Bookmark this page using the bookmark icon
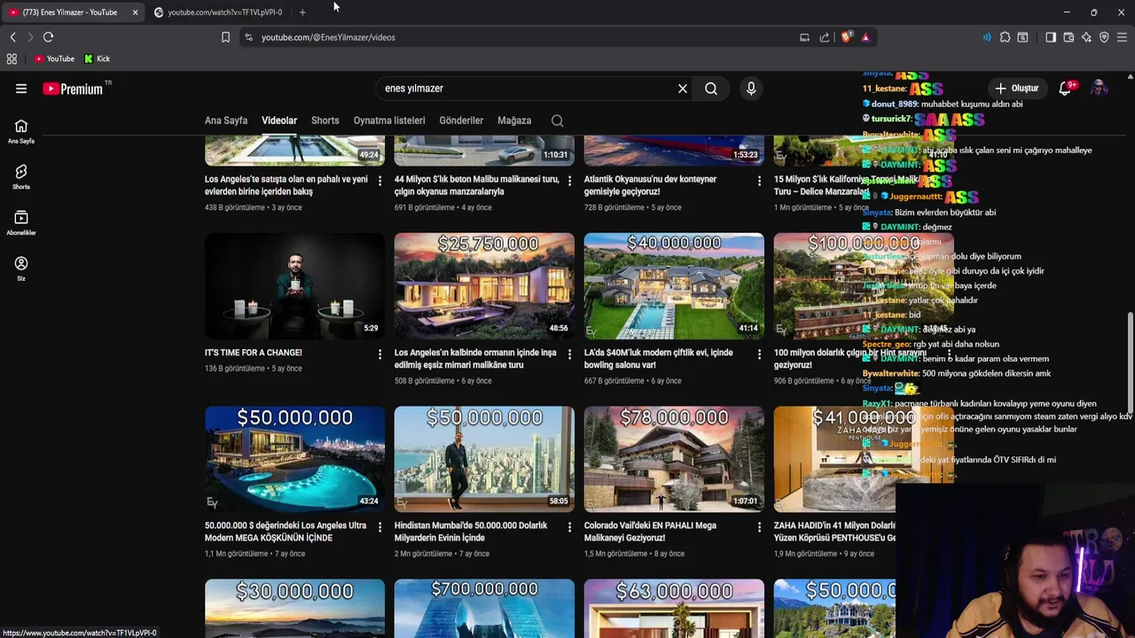 225,37
